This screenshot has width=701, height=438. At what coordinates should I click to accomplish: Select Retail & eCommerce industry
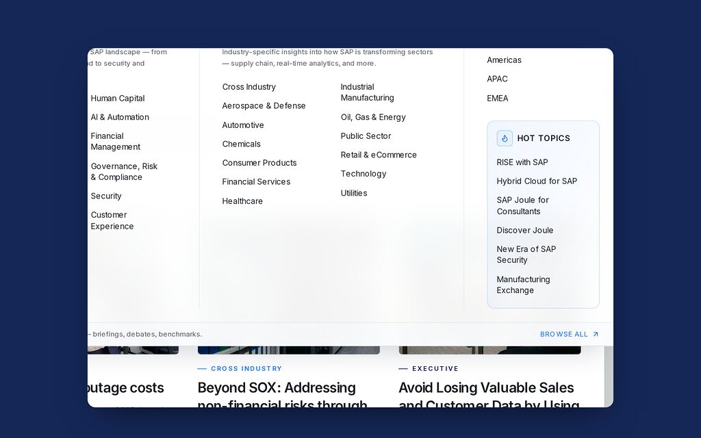(x=379, y=155)
